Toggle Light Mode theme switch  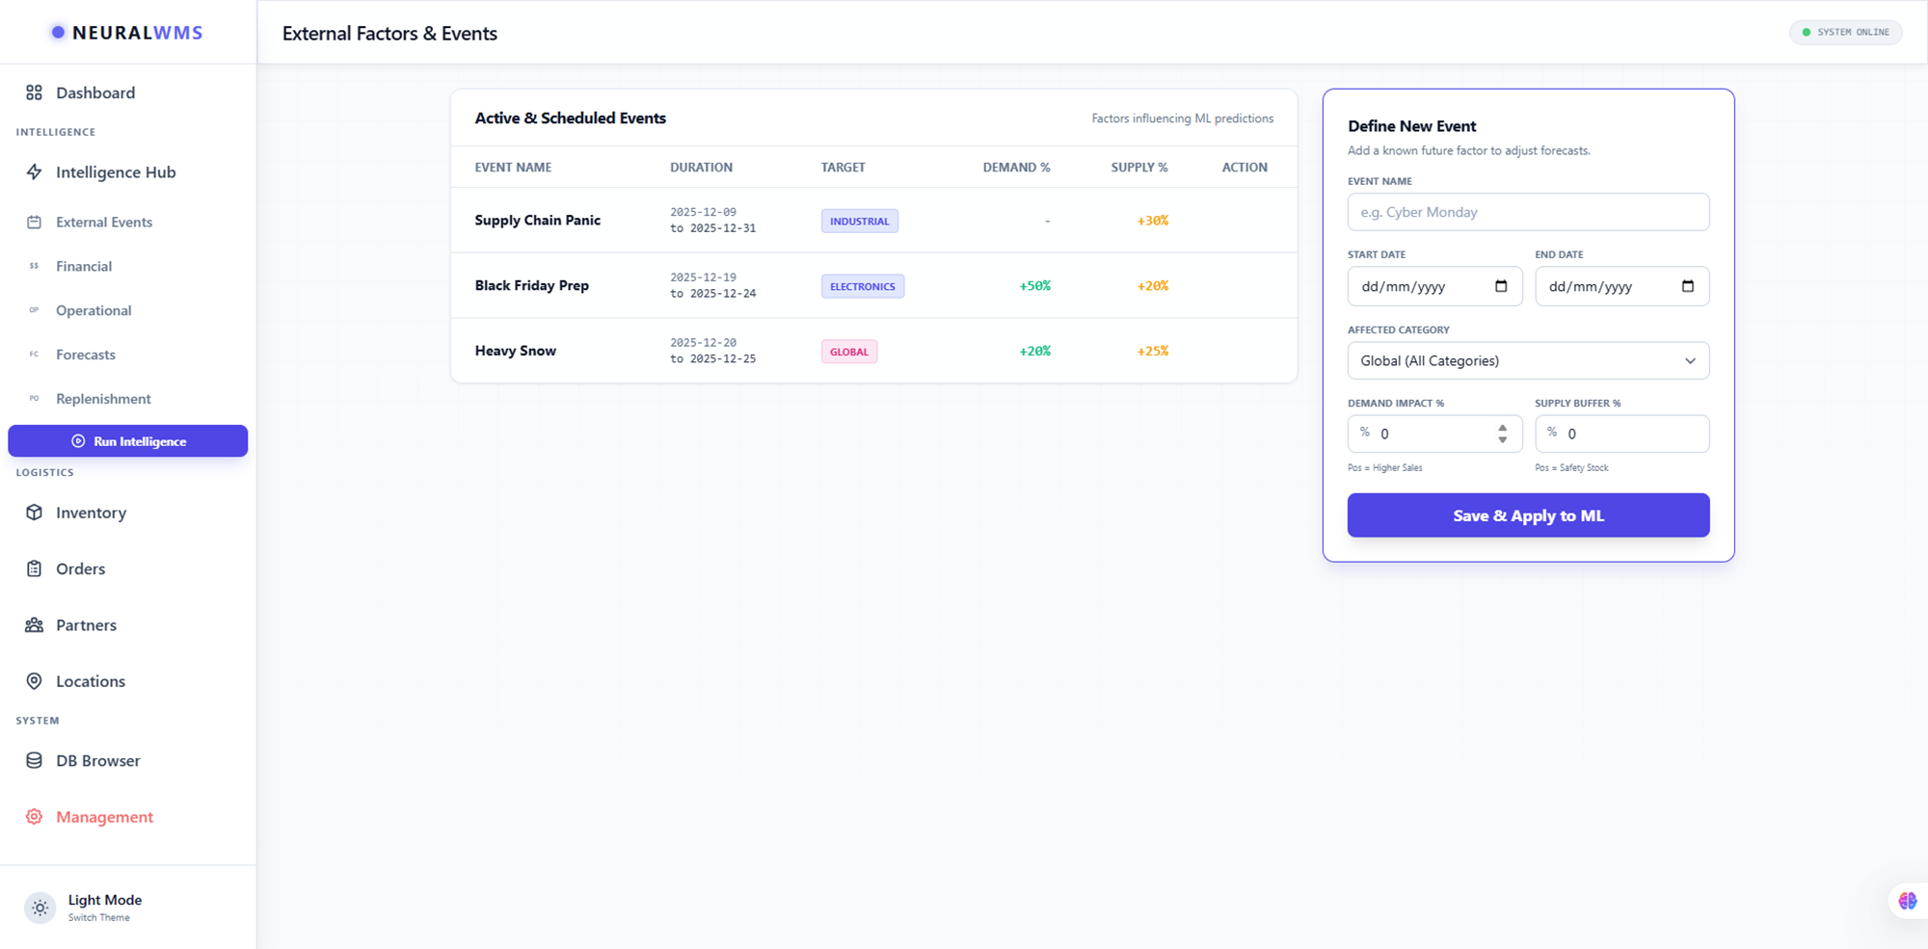[x=40, y=908]
